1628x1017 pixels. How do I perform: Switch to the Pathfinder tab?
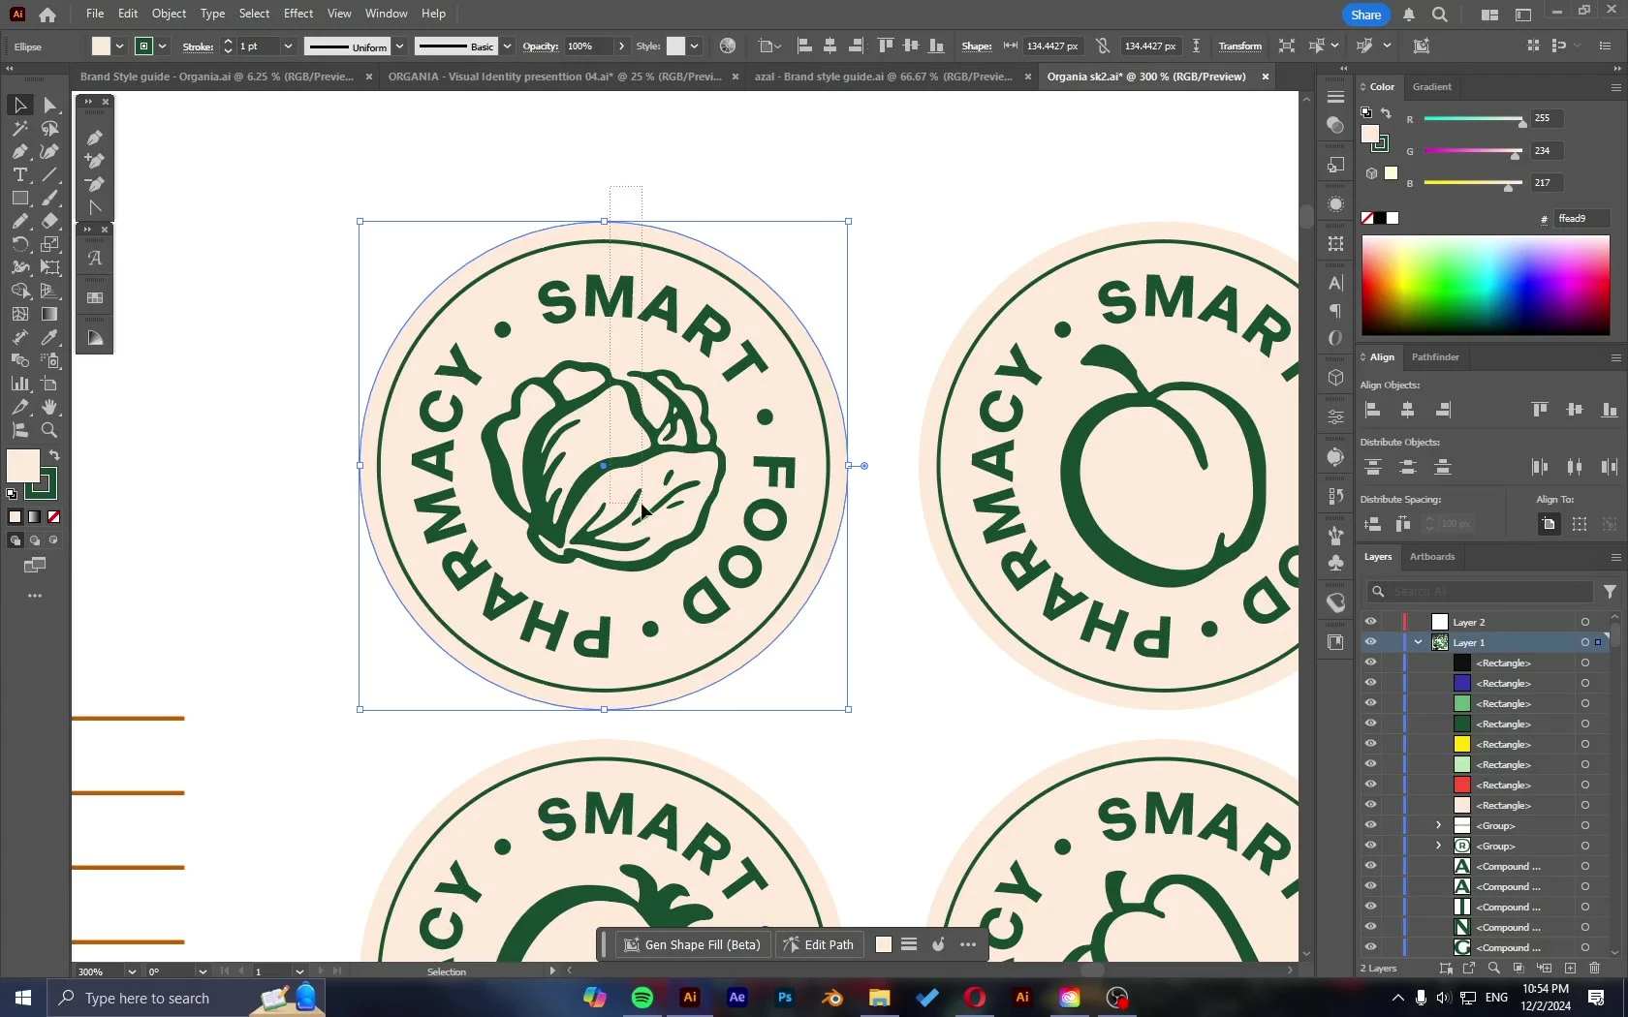point(1435,357)
